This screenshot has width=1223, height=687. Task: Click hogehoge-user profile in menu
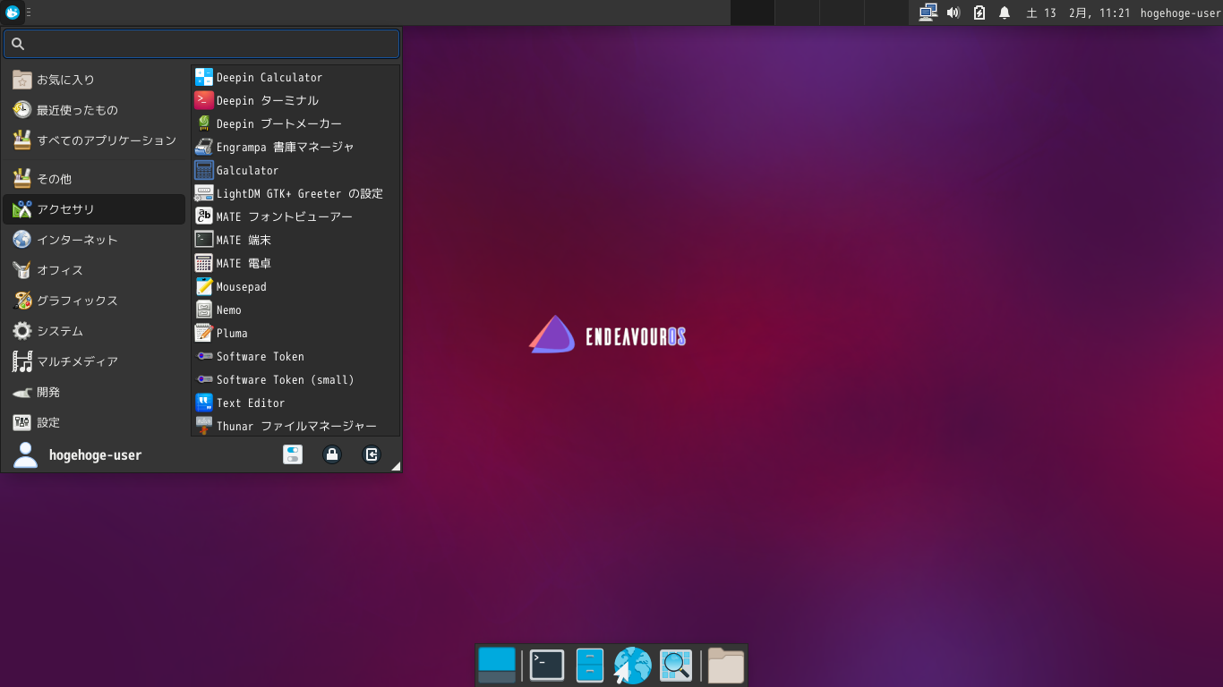click(77, 454)
